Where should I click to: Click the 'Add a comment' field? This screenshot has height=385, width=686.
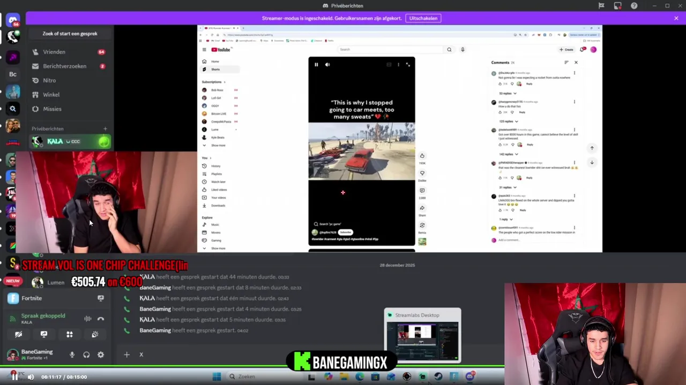point(536,240)
